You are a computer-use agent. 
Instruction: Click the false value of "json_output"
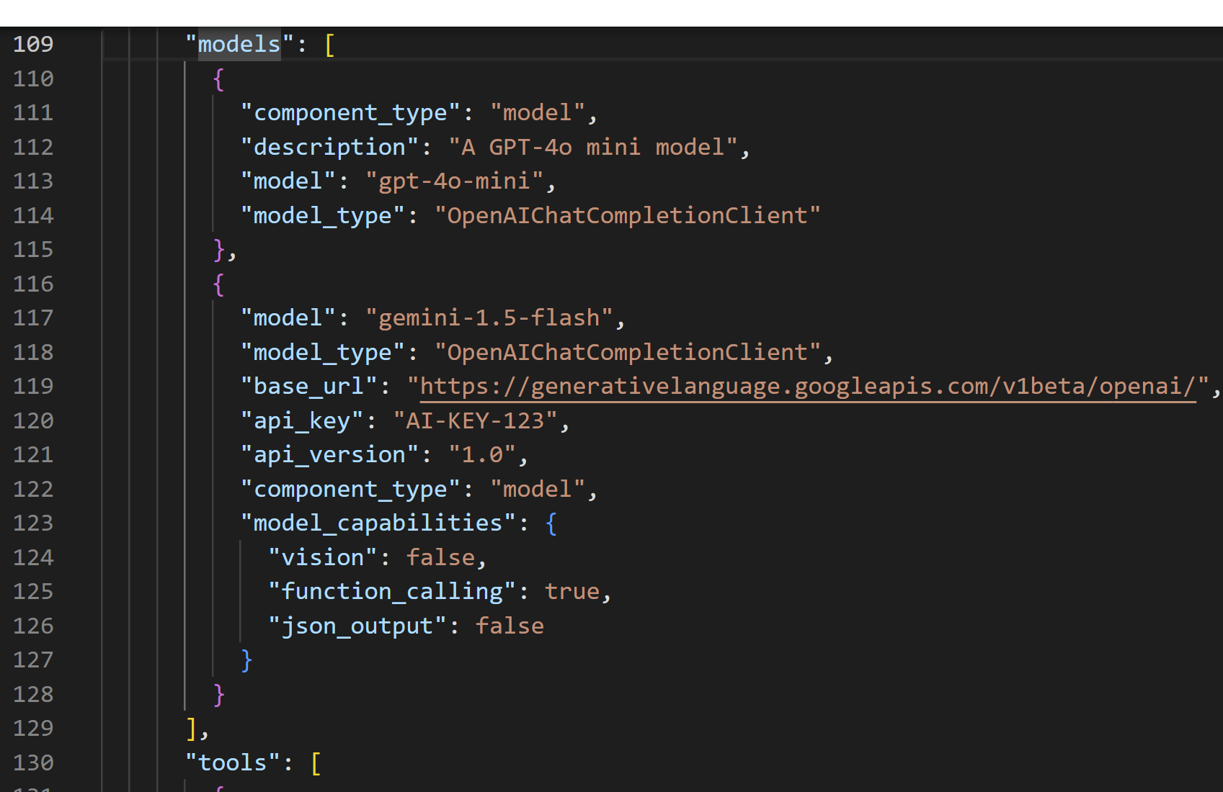click(510, 625)
